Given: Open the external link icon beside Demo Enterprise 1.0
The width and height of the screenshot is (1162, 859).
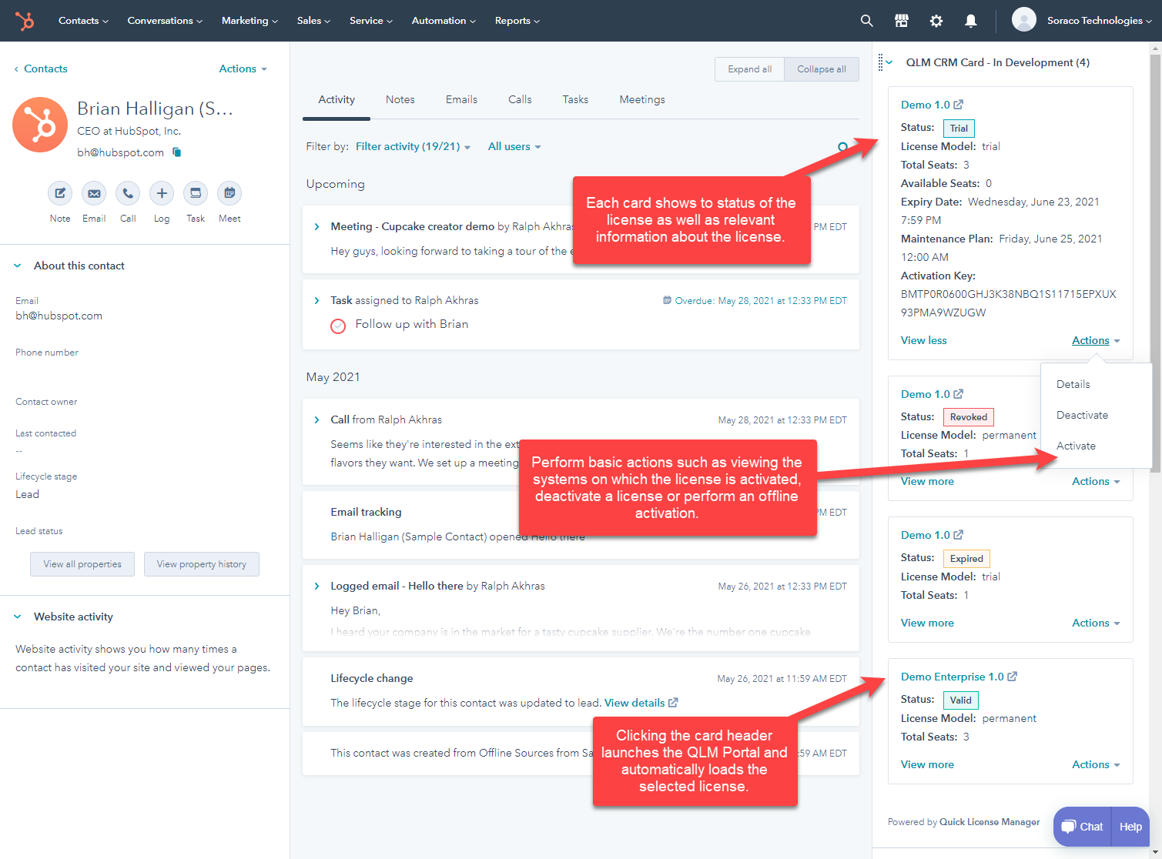Looking at the screenshot, I should coord(1013,677).
